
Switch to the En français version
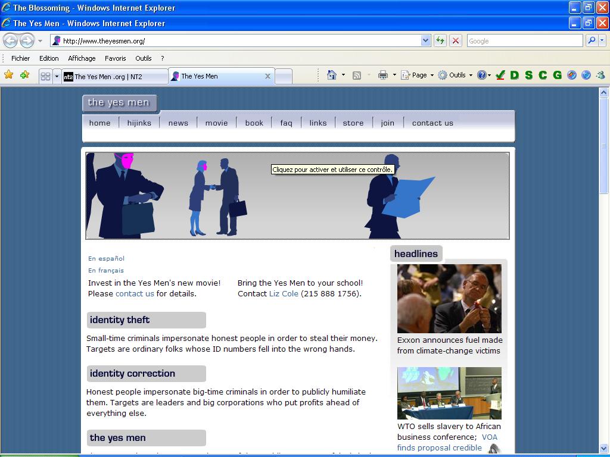pos(106,271)
